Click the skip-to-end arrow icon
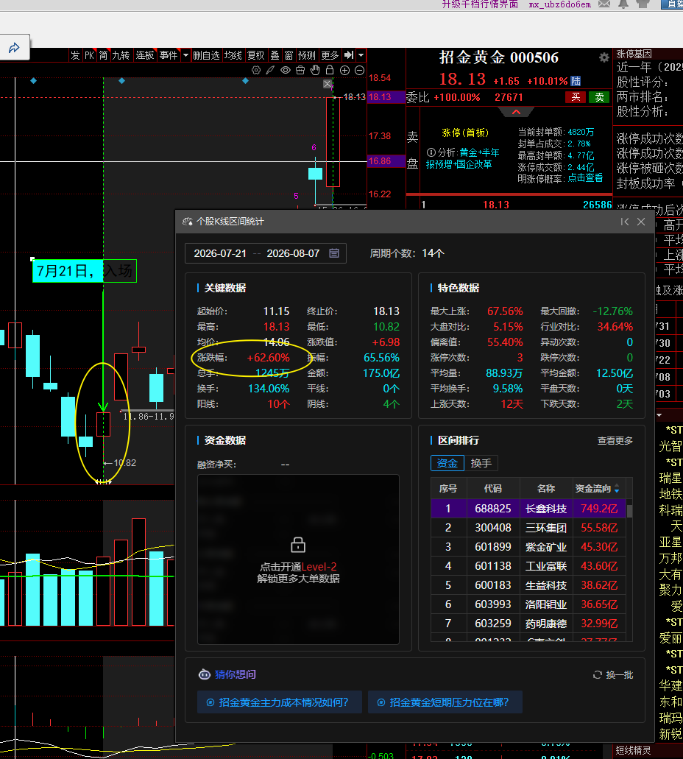The image size is (683, 759). coord(349,55)
